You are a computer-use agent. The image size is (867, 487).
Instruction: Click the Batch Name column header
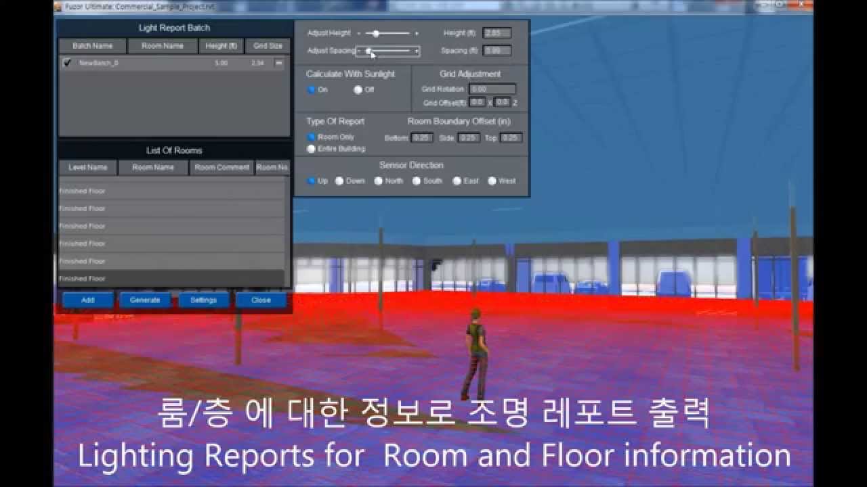(x=93, y=46)
